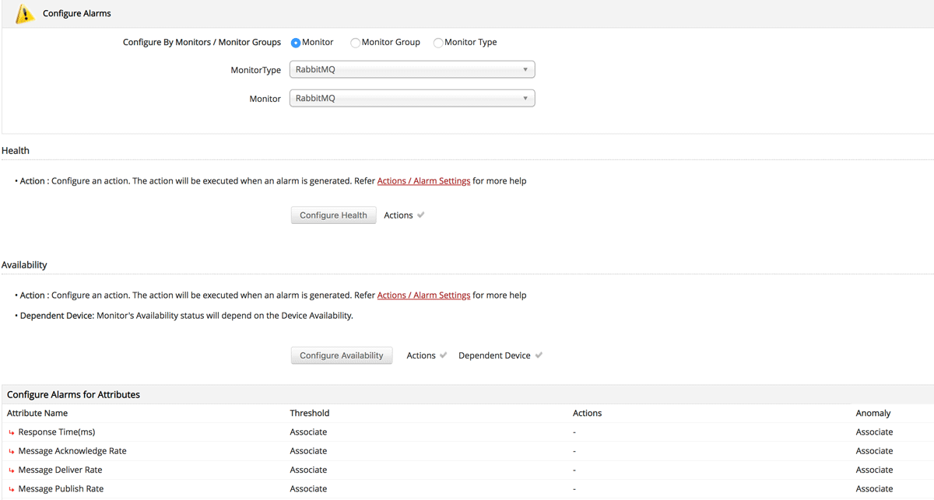Click checkmark icon next to Dependent Device
The image size is (934, 500).
[539, 355]
